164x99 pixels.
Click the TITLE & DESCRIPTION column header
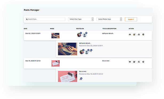[109, 29]
